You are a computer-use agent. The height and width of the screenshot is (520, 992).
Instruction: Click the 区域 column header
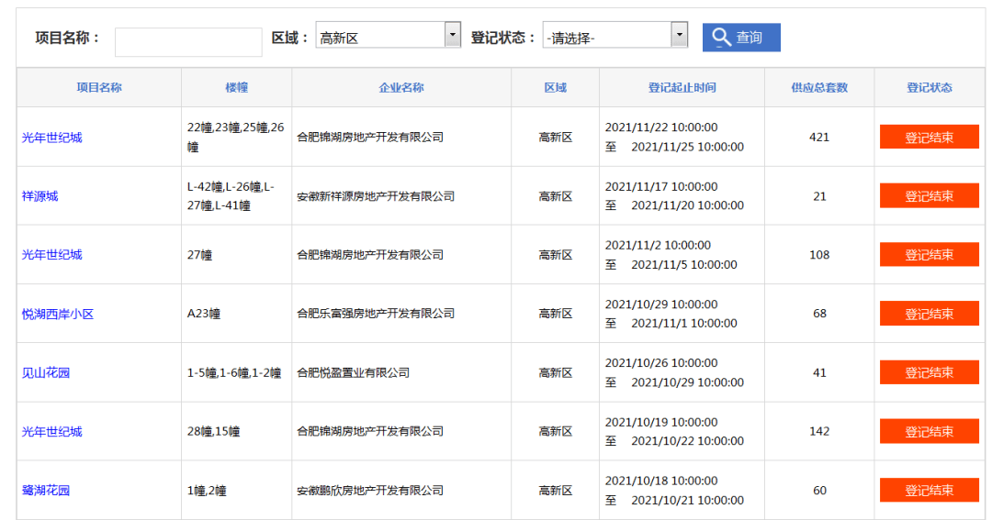tap(555, 87)
